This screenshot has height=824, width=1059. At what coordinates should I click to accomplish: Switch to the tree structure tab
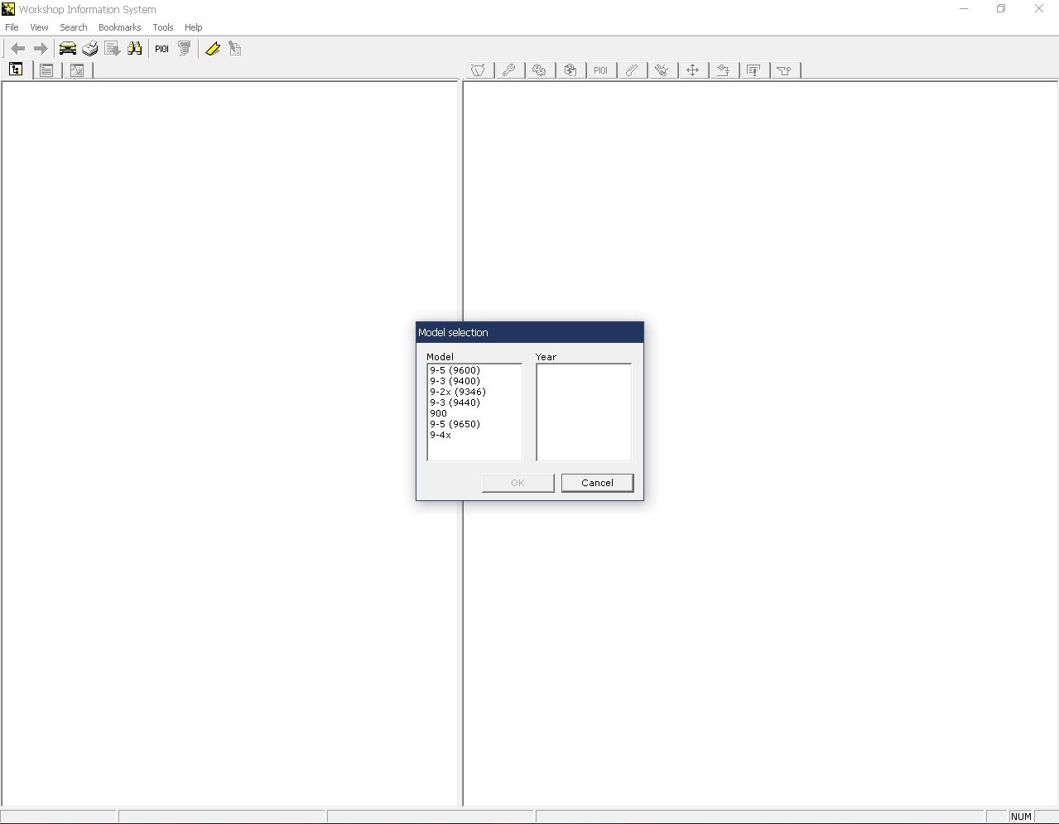click(x=16, y=70)
